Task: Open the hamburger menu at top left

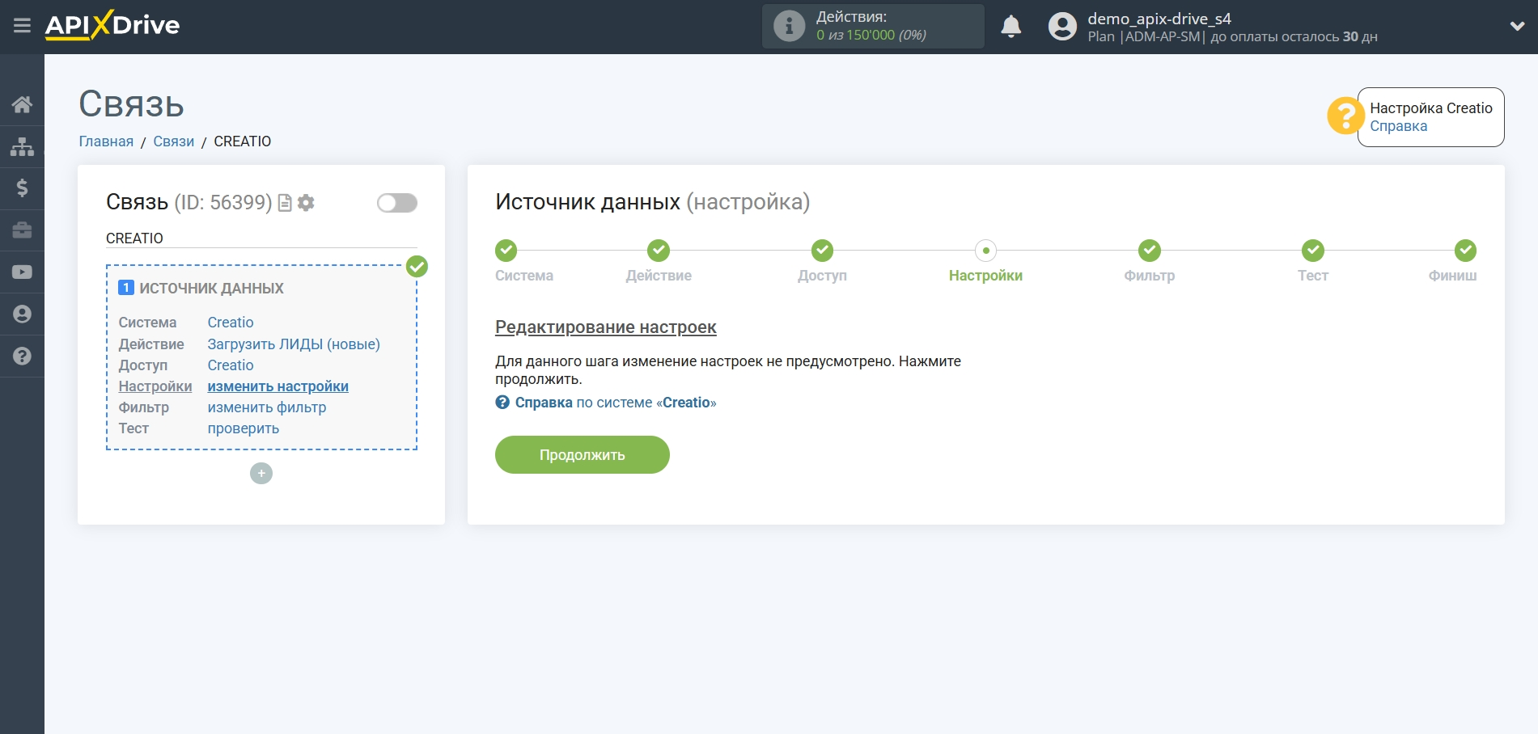Action: pos(22,25)
